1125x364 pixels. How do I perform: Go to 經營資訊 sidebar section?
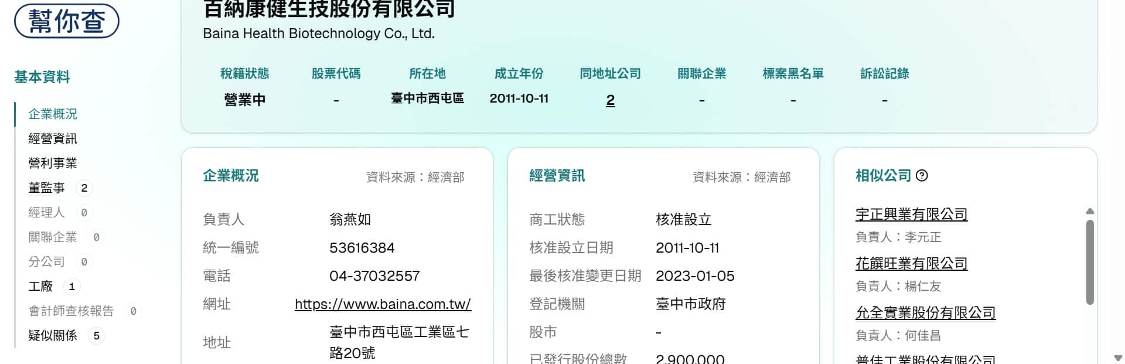(x=53, y=138)
